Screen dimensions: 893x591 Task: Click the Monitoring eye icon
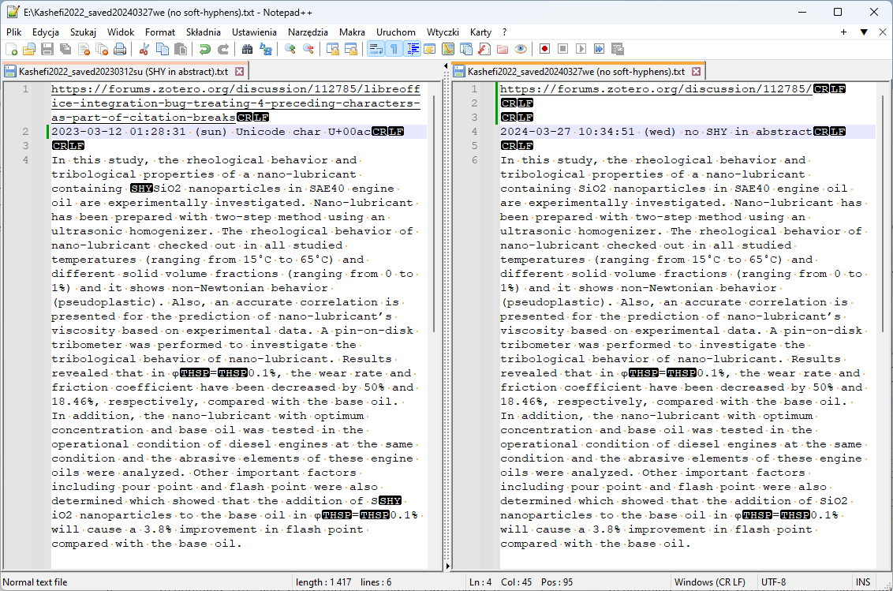(x=521, y=49)
